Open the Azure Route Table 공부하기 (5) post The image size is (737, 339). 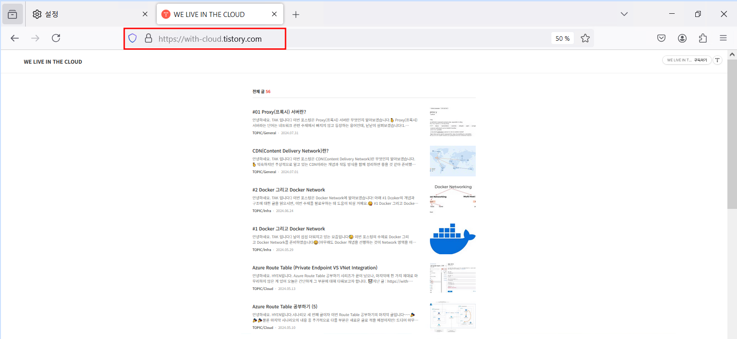[285, 306]
